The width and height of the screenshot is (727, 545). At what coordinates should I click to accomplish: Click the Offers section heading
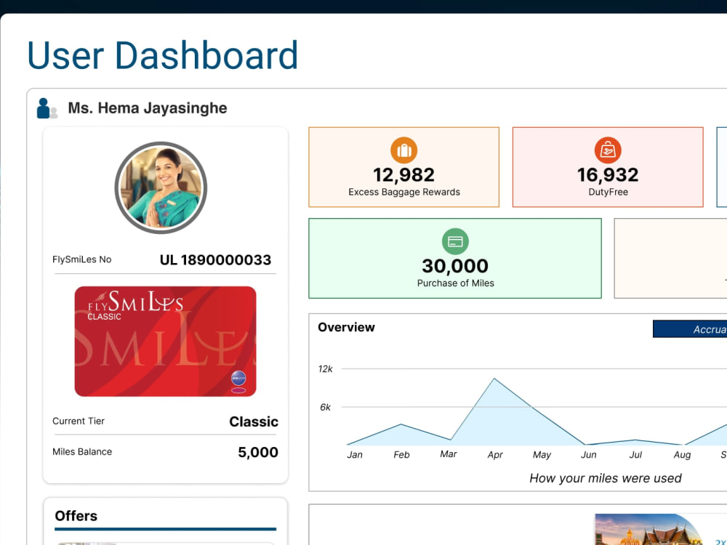76,516
